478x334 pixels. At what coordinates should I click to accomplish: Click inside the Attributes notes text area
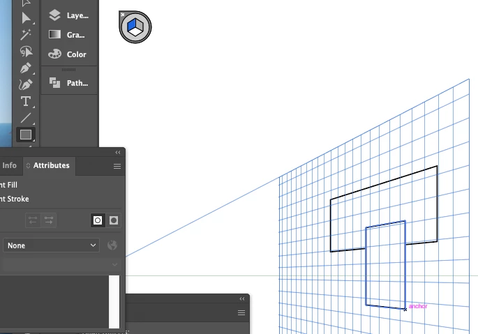pos(54,302)
